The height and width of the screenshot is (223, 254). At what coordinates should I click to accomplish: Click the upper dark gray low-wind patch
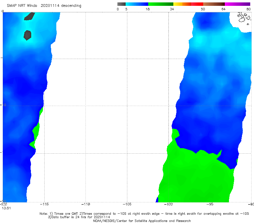pos(29,16)
